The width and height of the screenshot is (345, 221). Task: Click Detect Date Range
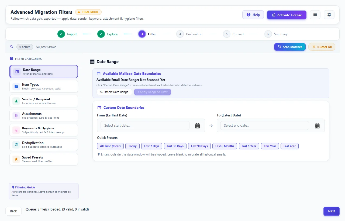coord(114,92)
